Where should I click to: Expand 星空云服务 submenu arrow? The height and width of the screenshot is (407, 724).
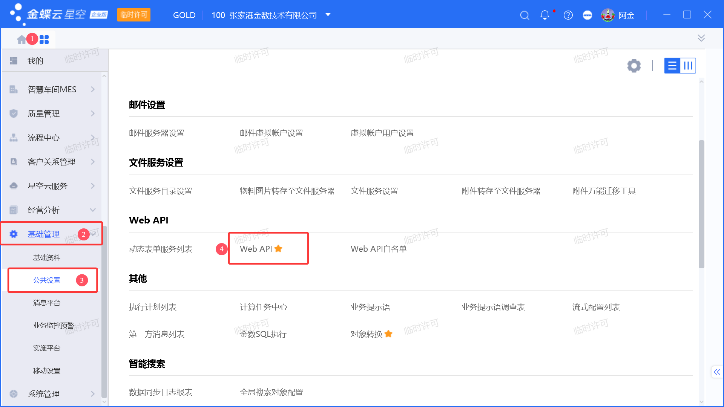tap(93, 186)
